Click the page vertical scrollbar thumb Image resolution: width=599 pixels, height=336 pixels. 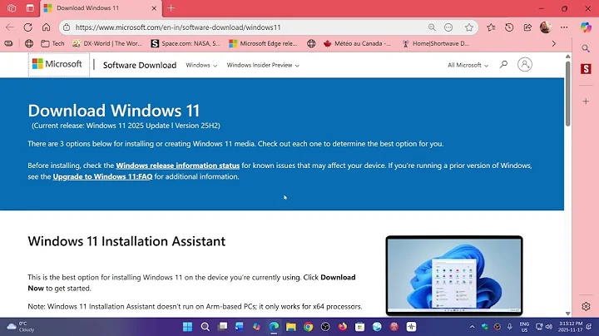point(567,93)
